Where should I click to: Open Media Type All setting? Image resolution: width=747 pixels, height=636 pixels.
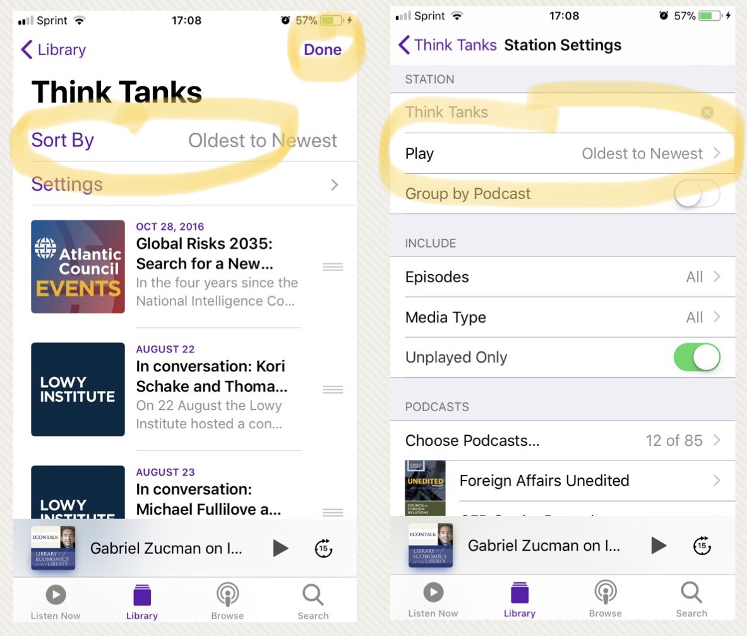[x=563, y=317]
